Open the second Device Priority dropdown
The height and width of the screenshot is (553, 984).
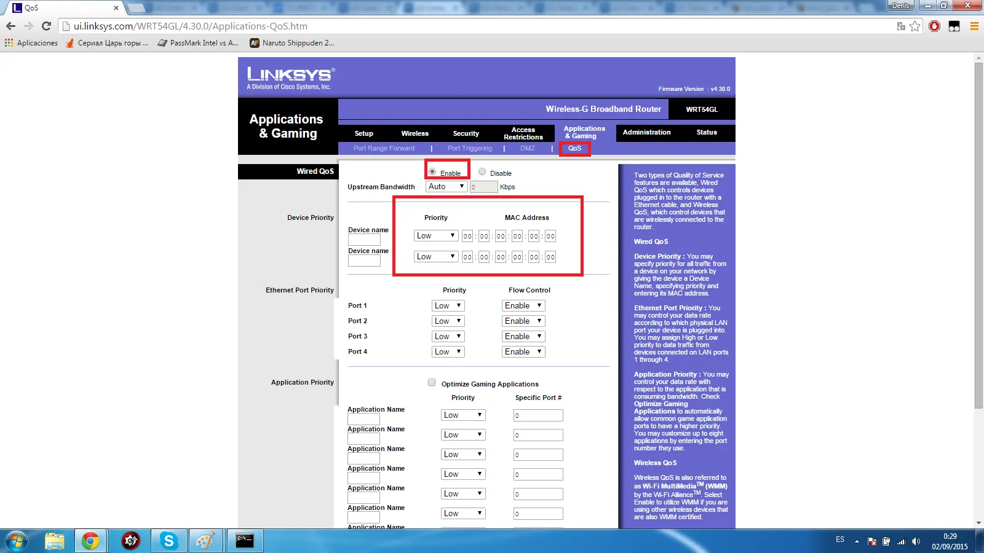click(436, 257)
